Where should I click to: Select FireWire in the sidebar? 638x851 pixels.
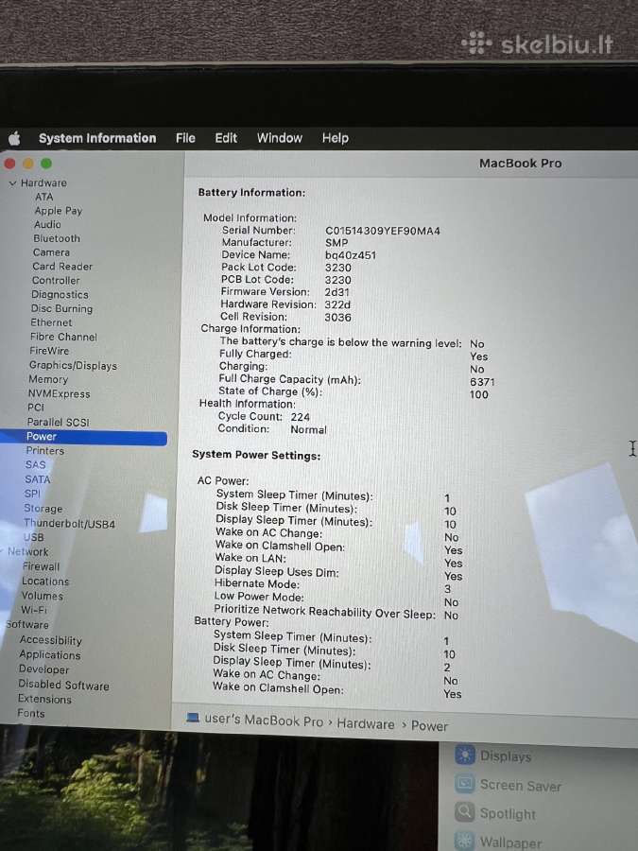49,351
